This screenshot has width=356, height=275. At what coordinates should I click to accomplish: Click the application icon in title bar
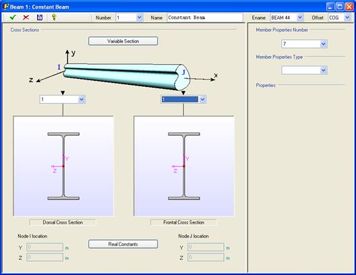pyautogui.click(x=5, y=7)
